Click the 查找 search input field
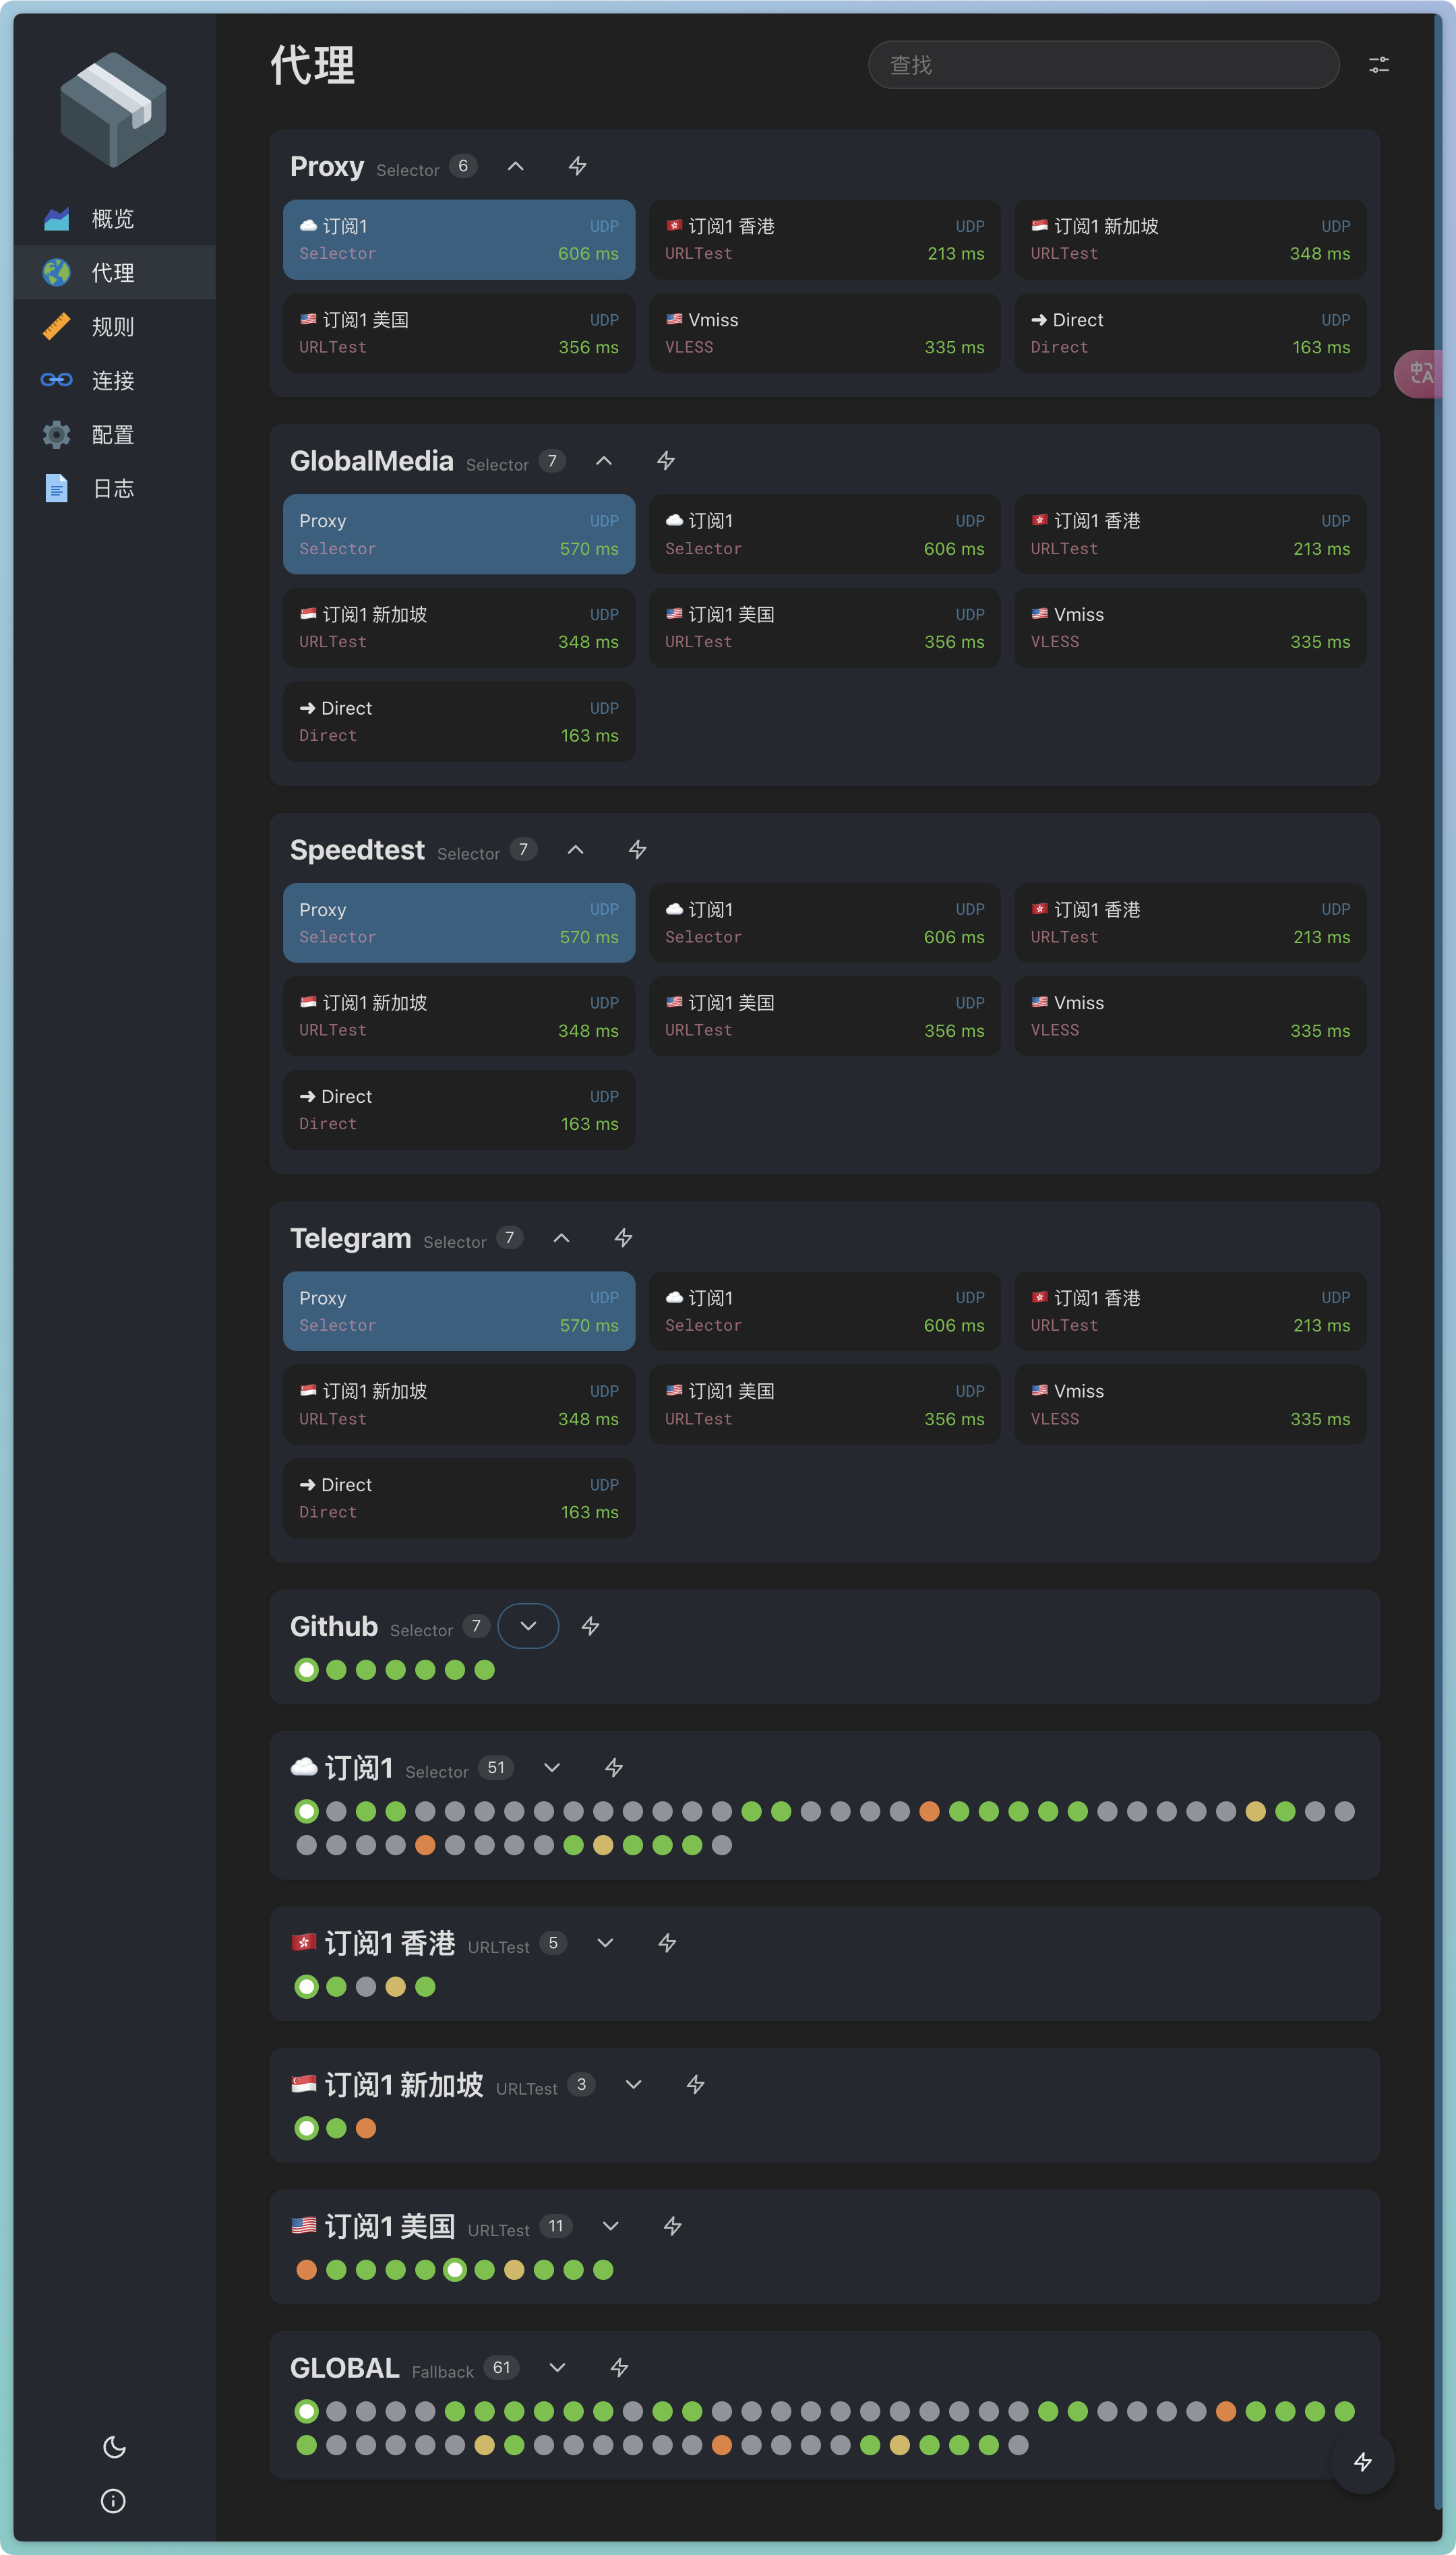 [x=1102, y=64]
